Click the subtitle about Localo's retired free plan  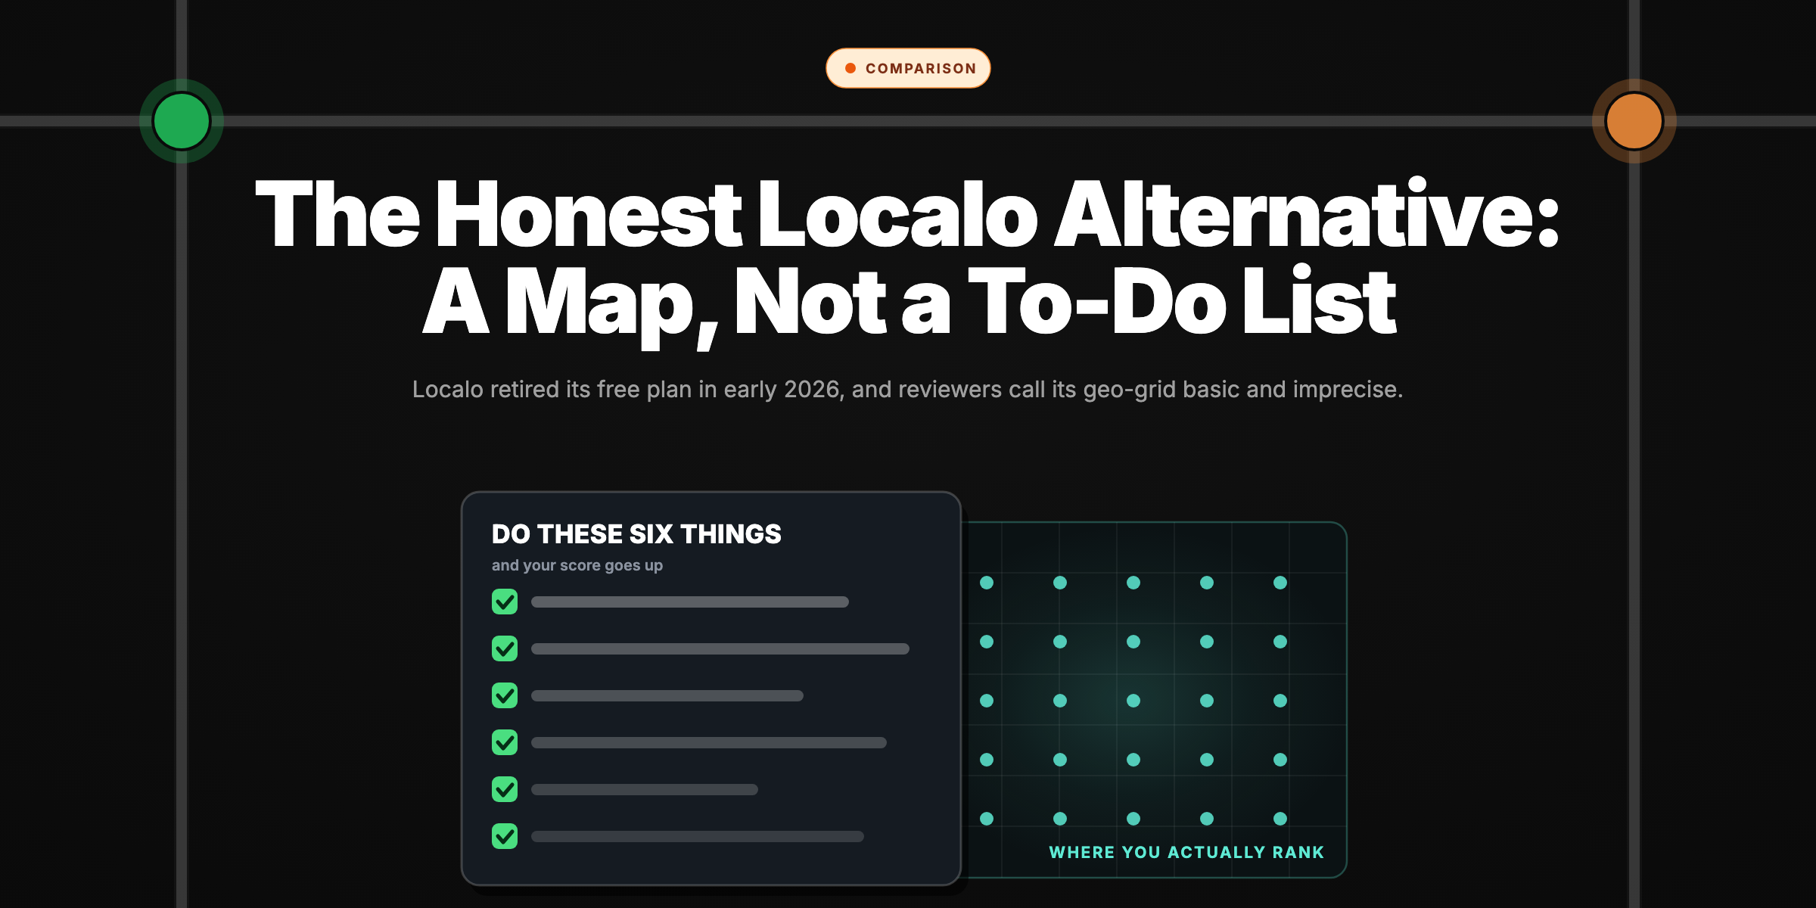pos(907,389)
